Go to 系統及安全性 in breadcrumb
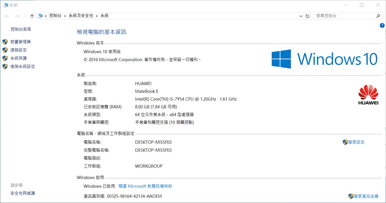The image size is (386, 203). pyautogui.click(x=81, y=16)
